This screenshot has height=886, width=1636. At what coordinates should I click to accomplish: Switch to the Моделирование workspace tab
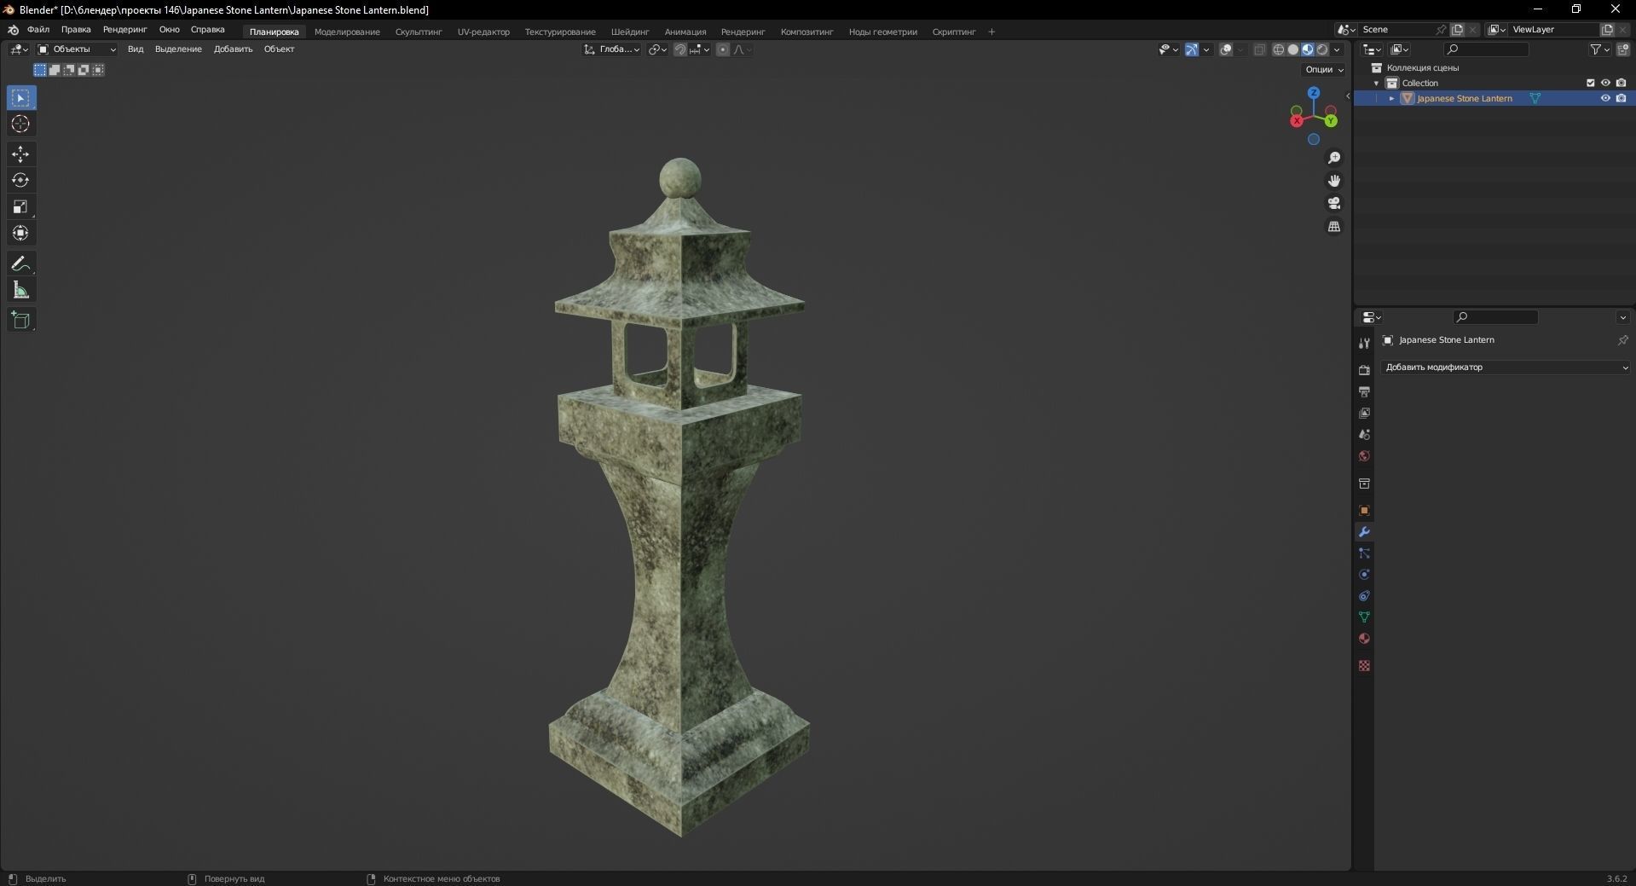[347, 32]
